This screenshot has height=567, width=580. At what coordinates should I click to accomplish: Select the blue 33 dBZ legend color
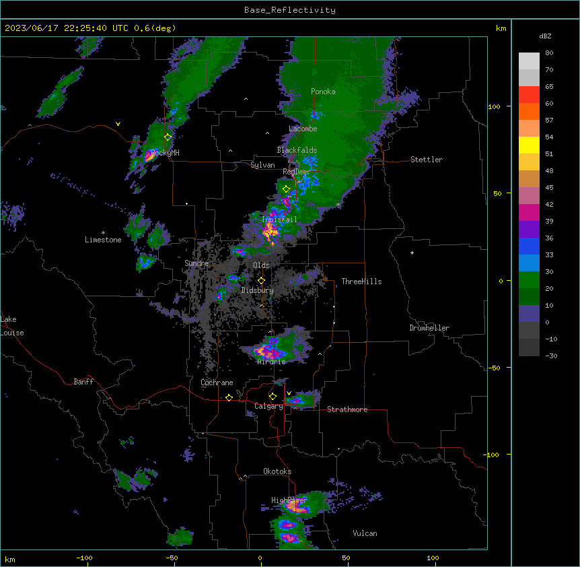coord(529,246)
